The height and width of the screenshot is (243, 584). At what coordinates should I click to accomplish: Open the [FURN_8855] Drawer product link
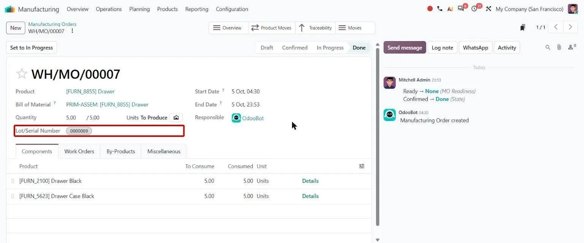pos(90,92)
